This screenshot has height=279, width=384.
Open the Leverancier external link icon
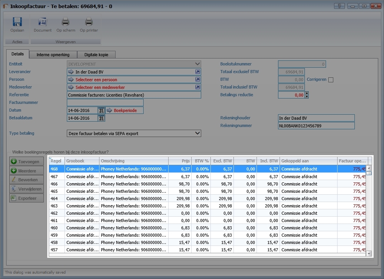coord(197,72)
